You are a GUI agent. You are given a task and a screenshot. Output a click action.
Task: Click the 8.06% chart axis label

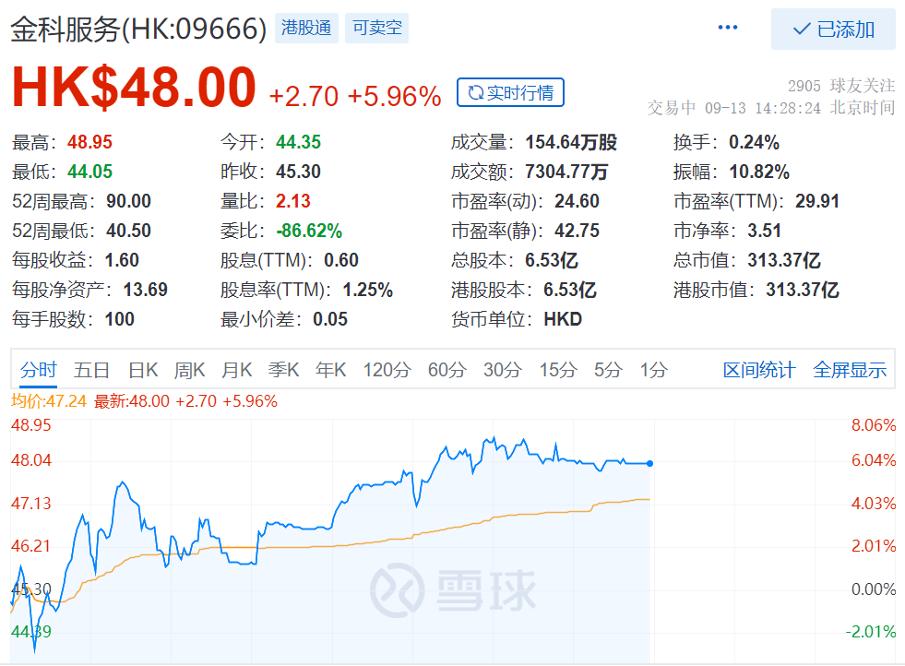874,425
